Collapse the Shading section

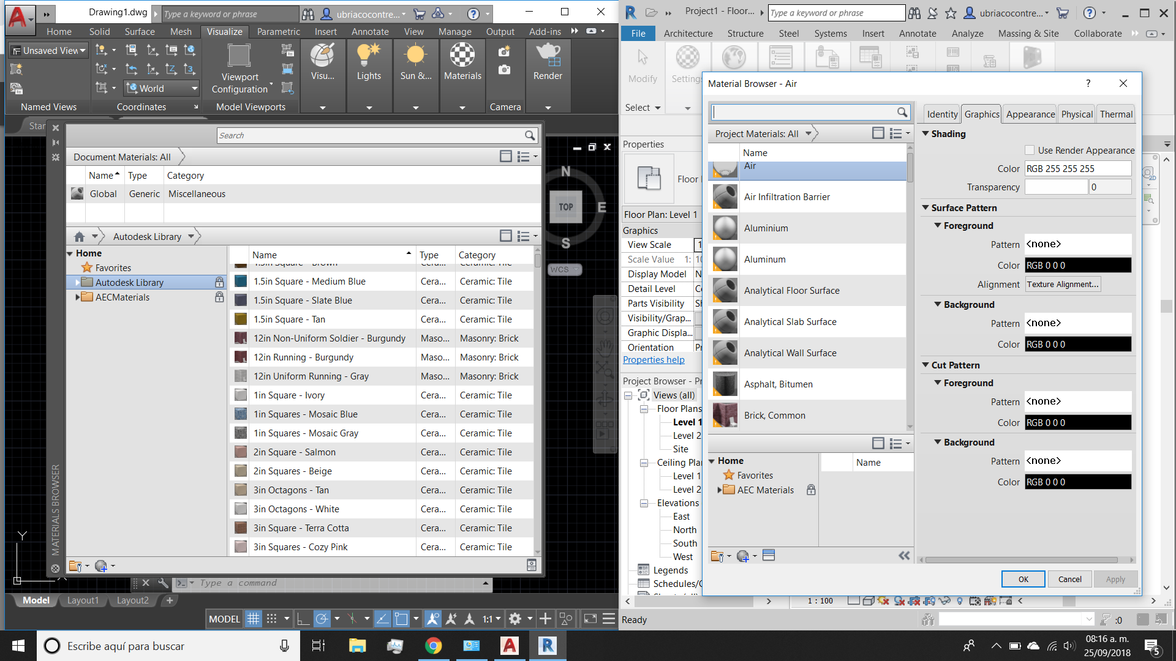pyautogui.click(x=925, y=133)
